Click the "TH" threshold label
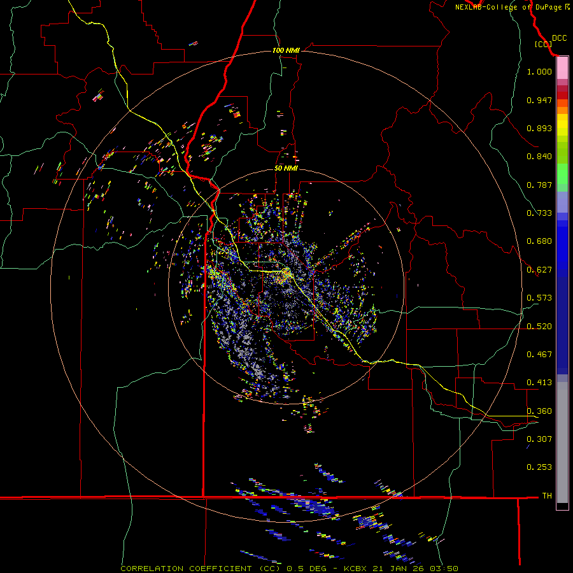The width and height of the screenshot is (573, 573). click(547, 496)
